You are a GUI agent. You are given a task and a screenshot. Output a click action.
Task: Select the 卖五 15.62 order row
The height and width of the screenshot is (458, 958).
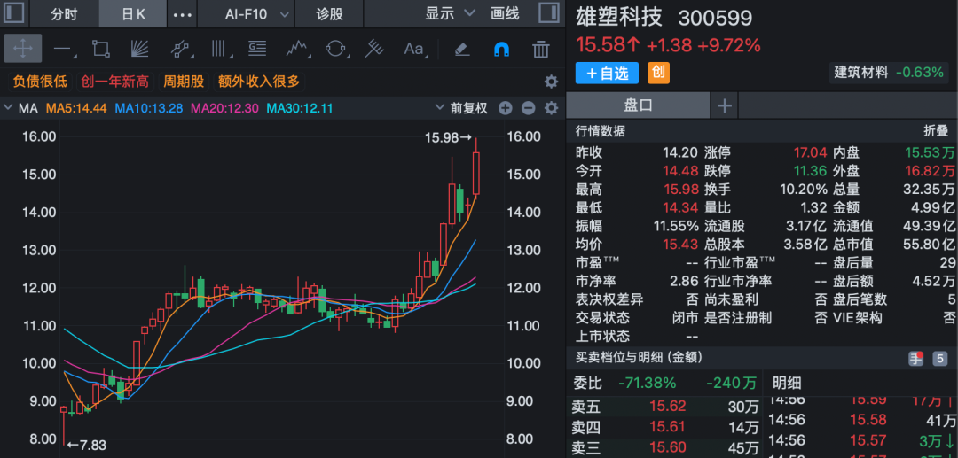click(x=664, y=406)
